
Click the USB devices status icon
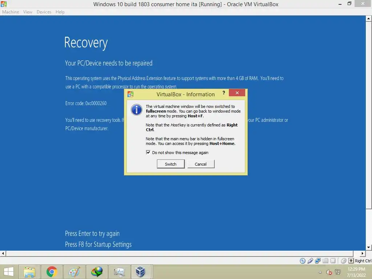310,261
